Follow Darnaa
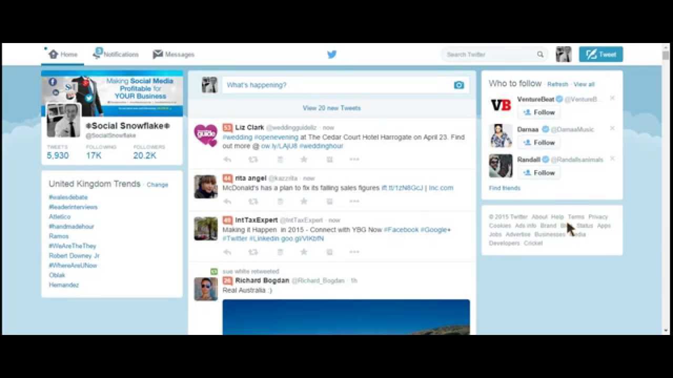Image resolution: width=673 pixels, height=378 pixels. click(x=539, y=142)
